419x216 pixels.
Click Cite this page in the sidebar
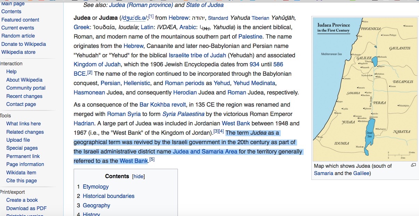pos(22,181)
